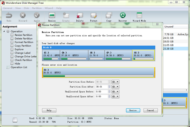
Task: Select the E: partition block
Action: point(96,55)
